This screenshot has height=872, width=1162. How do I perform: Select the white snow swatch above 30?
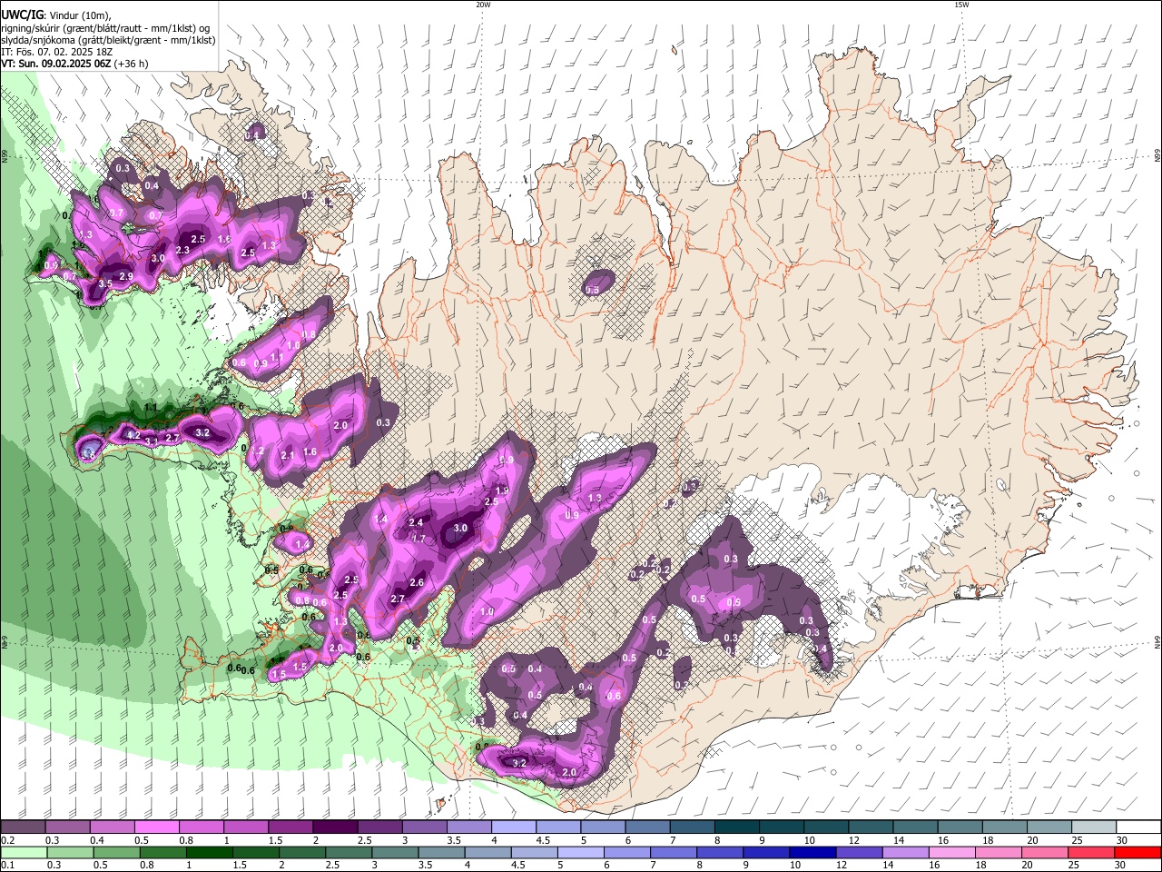pos(1138,827)
